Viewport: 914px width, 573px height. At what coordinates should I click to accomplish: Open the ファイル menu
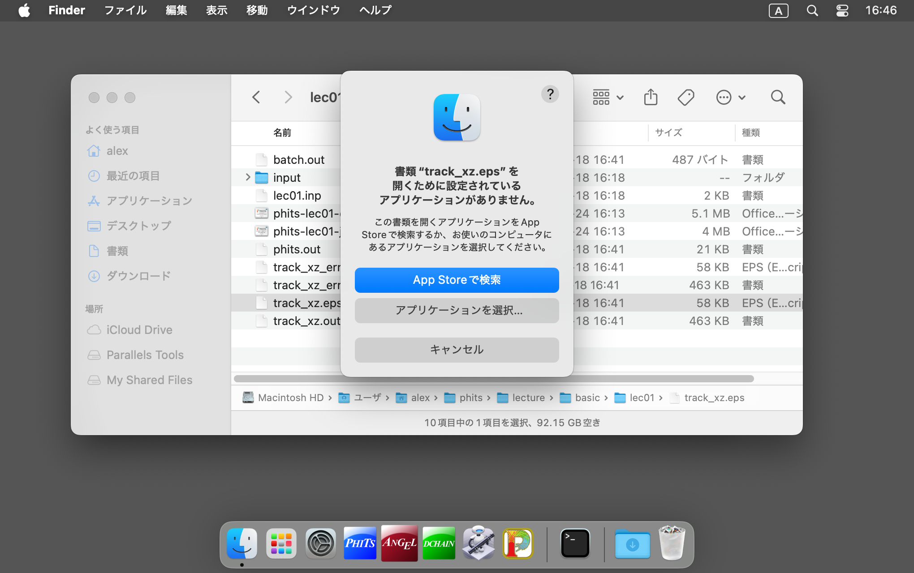[x=125, y=10]
